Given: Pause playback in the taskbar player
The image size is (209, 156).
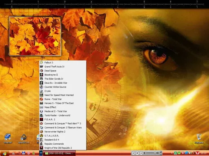Looking at the screenshot, I should tap(137, 153).
